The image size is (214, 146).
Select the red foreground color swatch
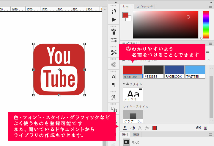[125, 15]
